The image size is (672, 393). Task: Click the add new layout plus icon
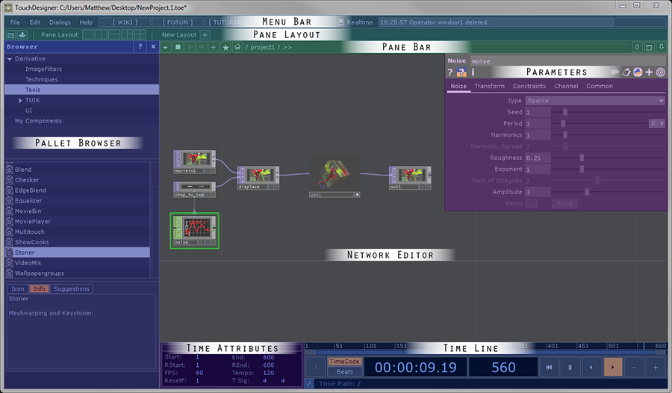(205, 34)
